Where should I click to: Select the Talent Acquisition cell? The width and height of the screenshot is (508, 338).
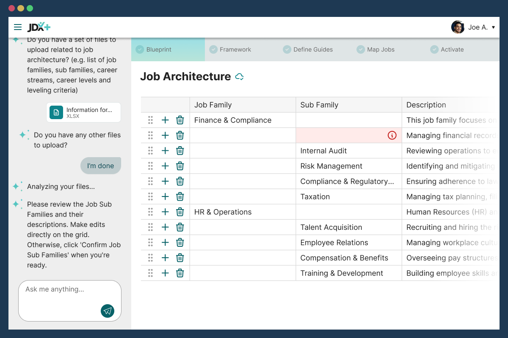pyautogui.click(x=349, y=227)
